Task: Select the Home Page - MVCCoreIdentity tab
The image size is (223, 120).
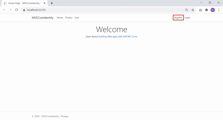Action: click(25, 3)
